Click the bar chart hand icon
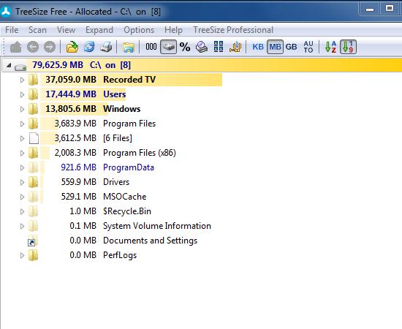The width and height of the screenshot is (402, 329). click(235, 47)
